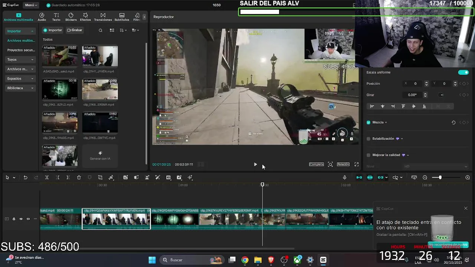
Task: Switch the media list to grid view
Action: 112,30
